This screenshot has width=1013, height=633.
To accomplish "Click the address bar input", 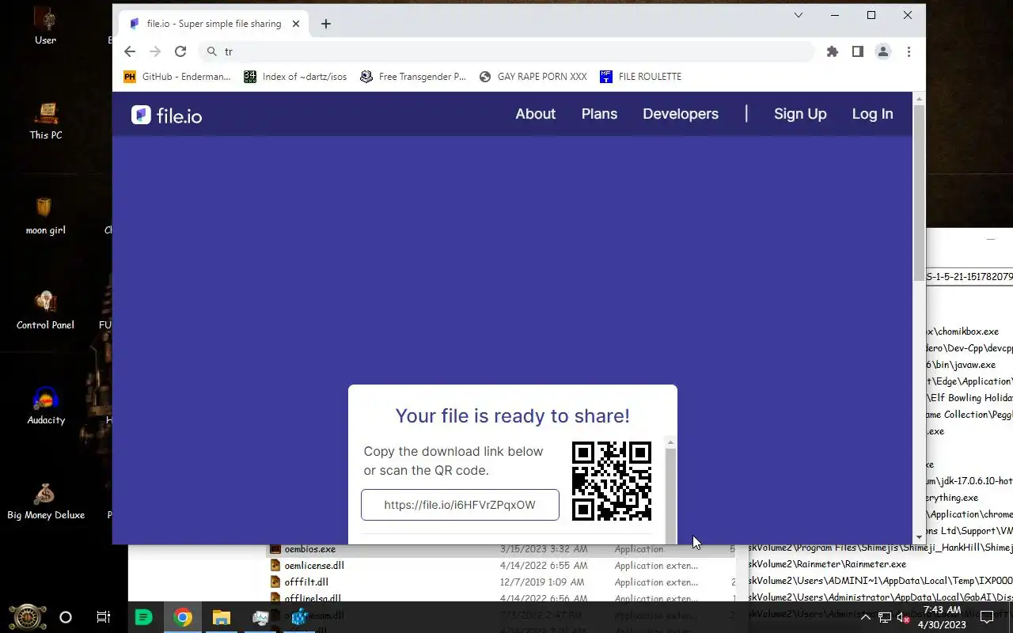I will (506, 51).
